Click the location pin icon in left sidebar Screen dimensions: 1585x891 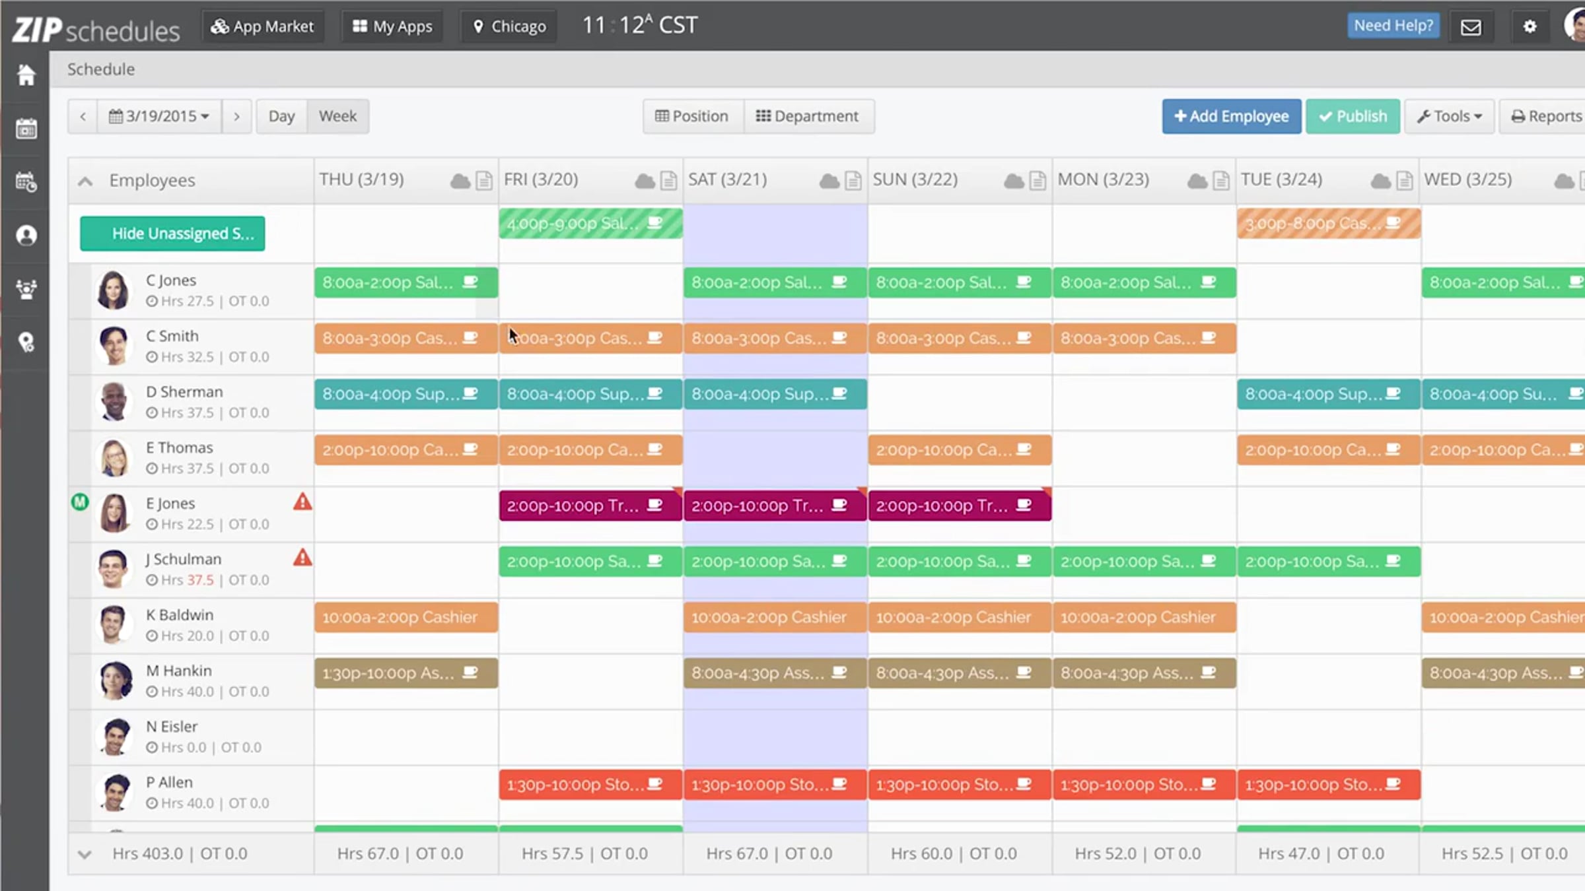point(26,343)
